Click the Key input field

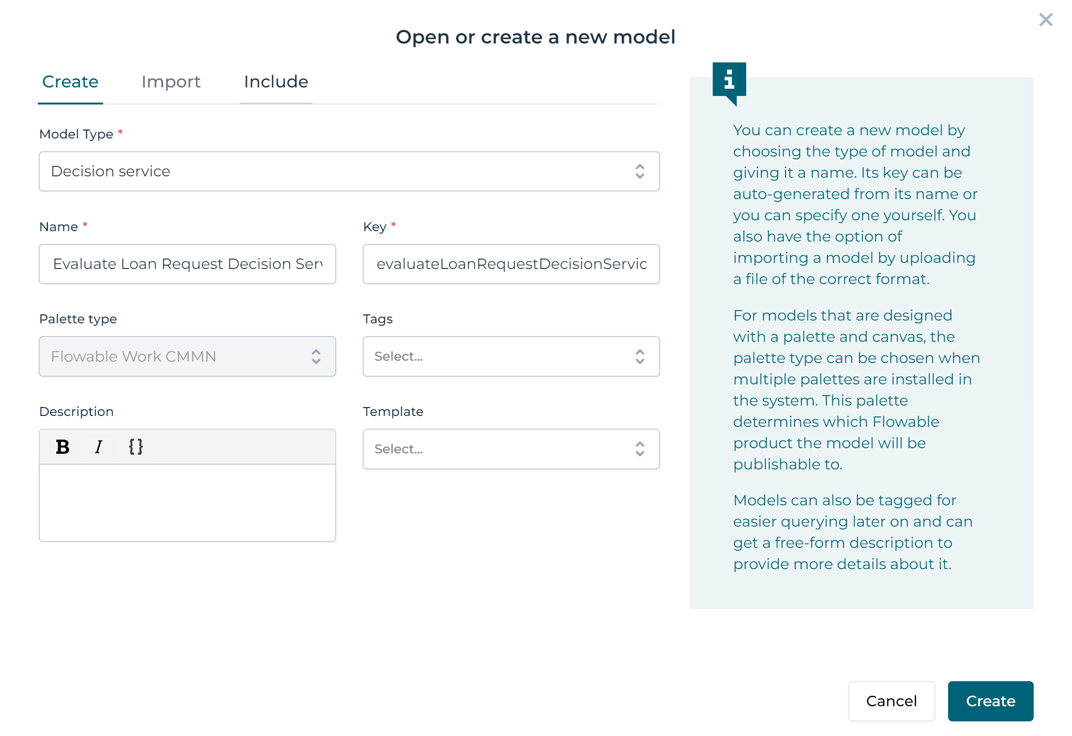(x=511, y=264)
